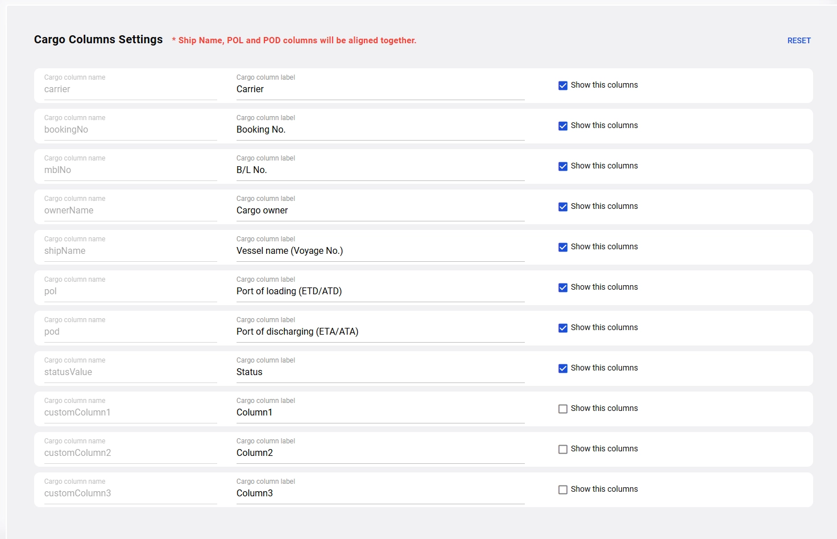Edit the Column1 label input
The height and width of the screenshot is (539, 837).
click(380, 413)
